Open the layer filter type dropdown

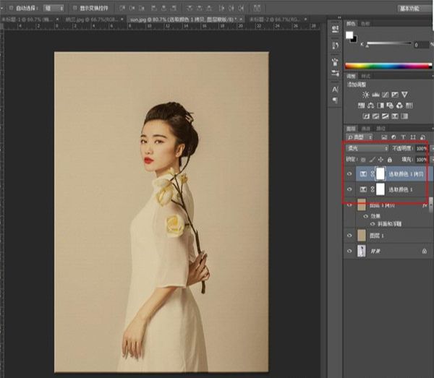click(x=359, y=137)
